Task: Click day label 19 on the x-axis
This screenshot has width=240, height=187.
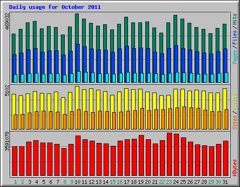Action: tap(141, 182)
